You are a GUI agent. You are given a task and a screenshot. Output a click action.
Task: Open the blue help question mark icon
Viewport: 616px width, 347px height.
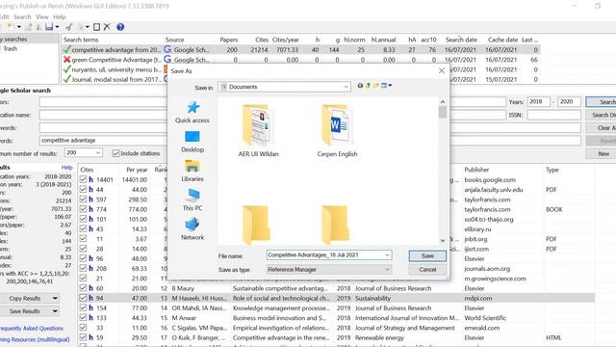click(x=120, y=27)
